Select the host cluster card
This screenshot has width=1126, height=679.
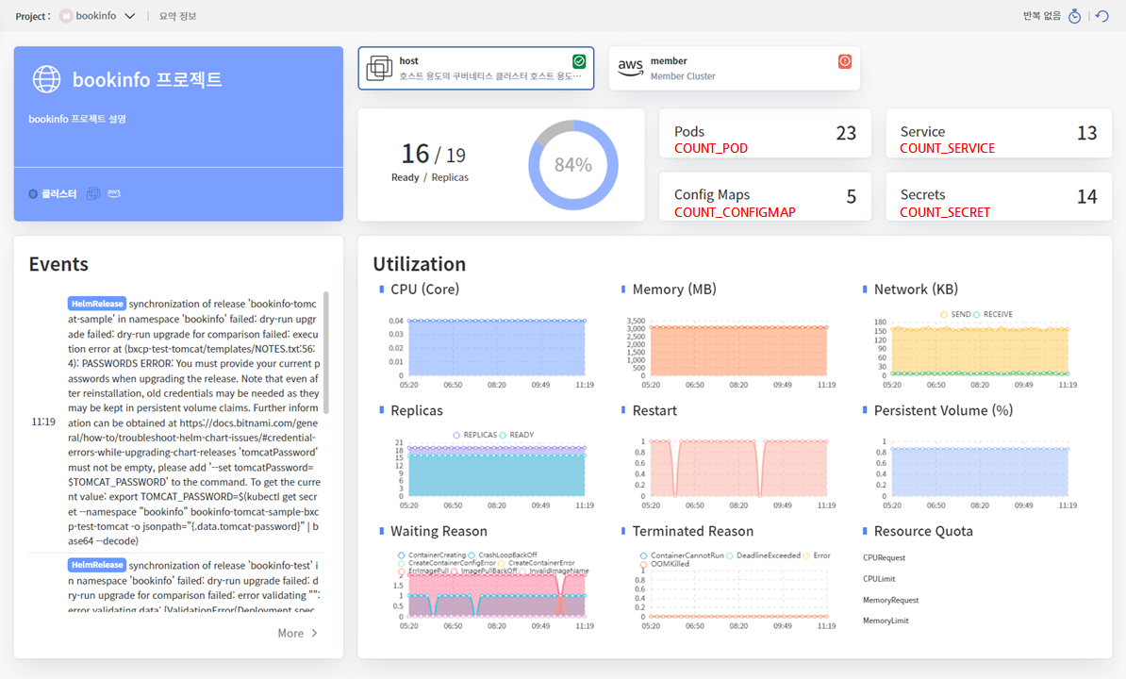pos(476,68)
